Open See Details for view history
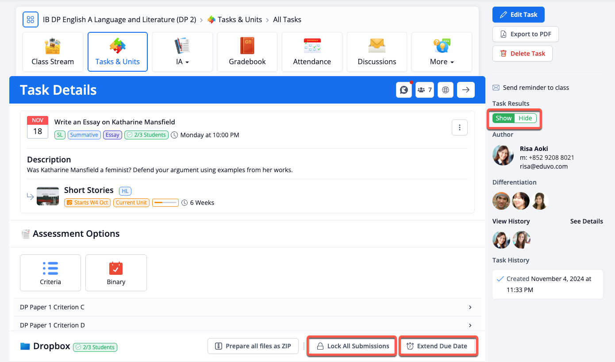Image resolution: width=615 pixels, height=362 pixels. point(586,221)
